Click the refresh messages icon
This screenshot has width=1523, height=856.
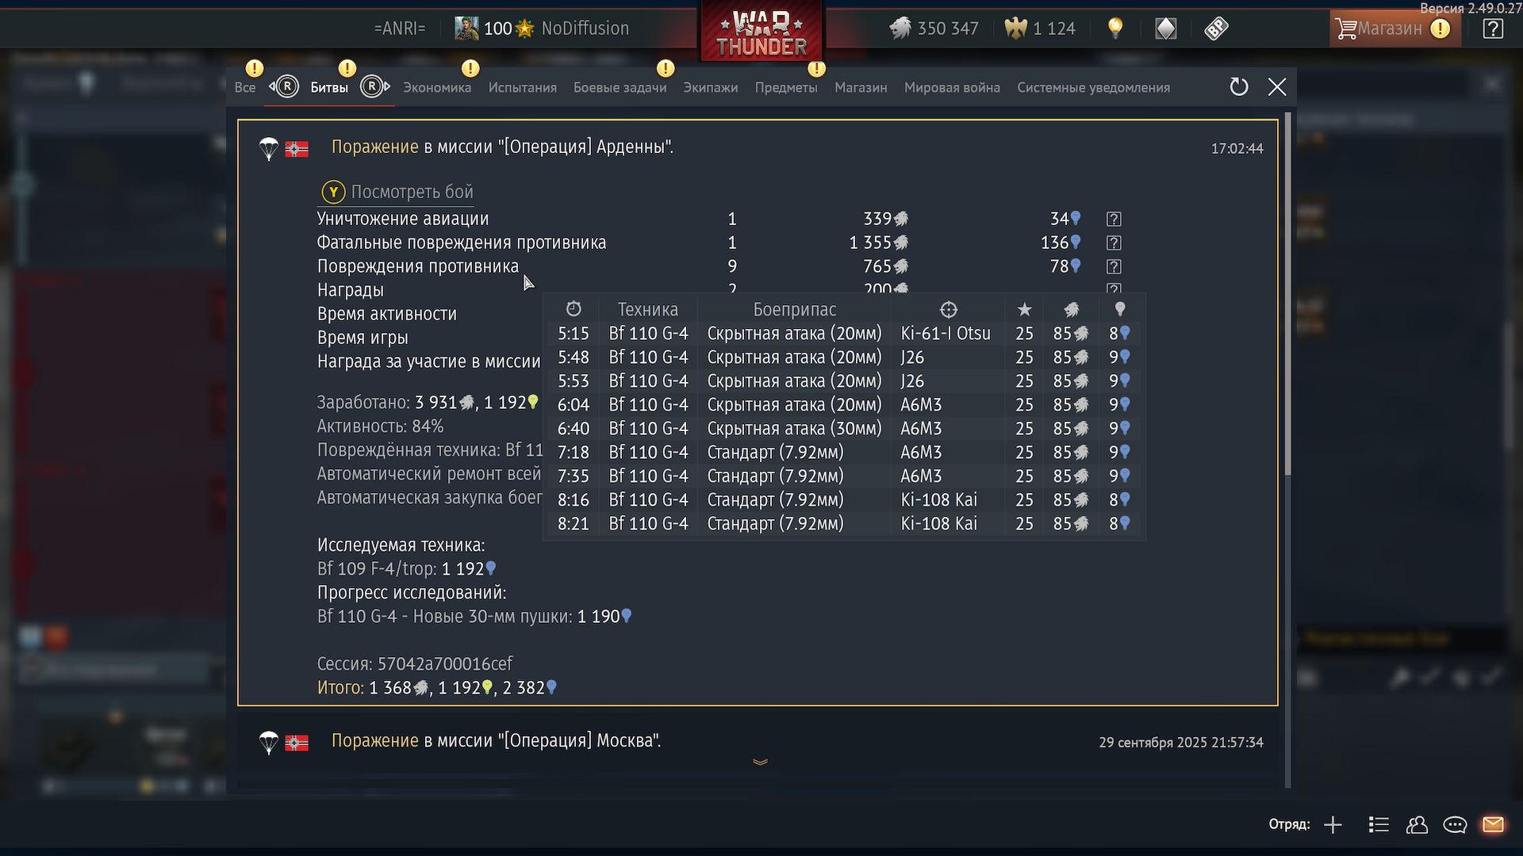[x=1239, y=87]
